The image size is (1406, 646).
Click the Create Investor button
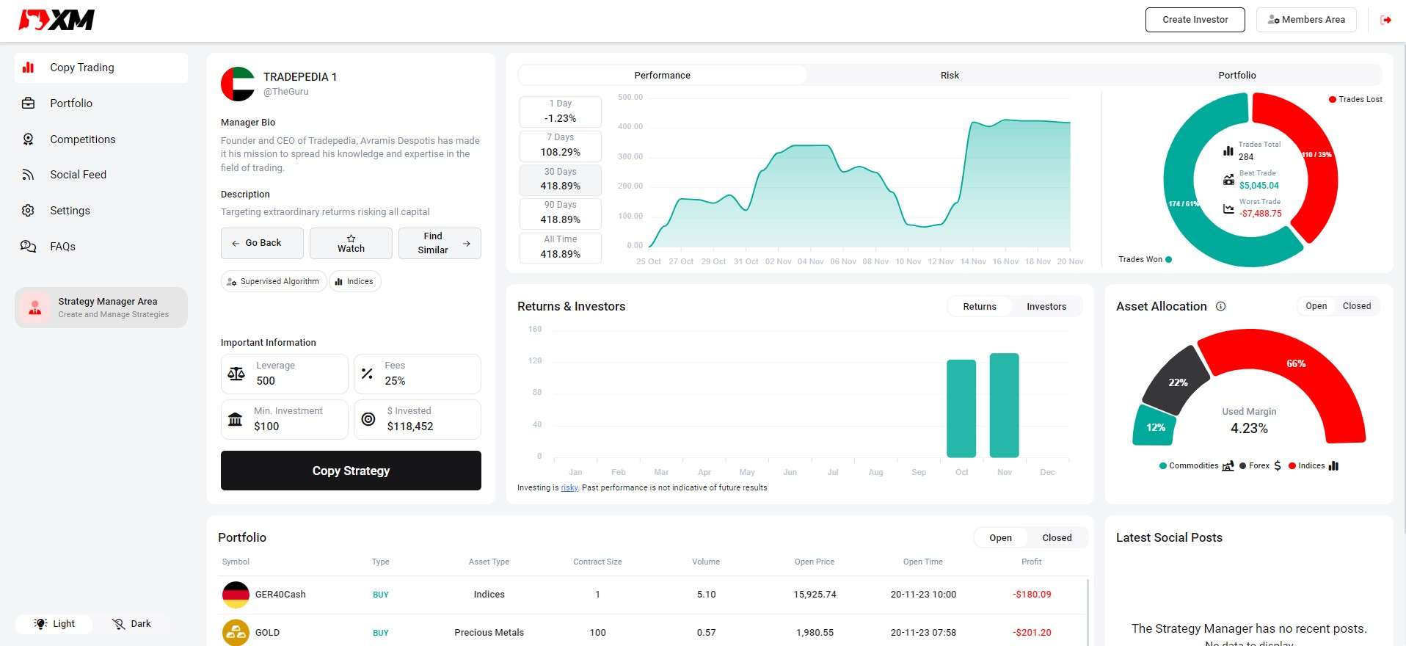(1195, 20)
